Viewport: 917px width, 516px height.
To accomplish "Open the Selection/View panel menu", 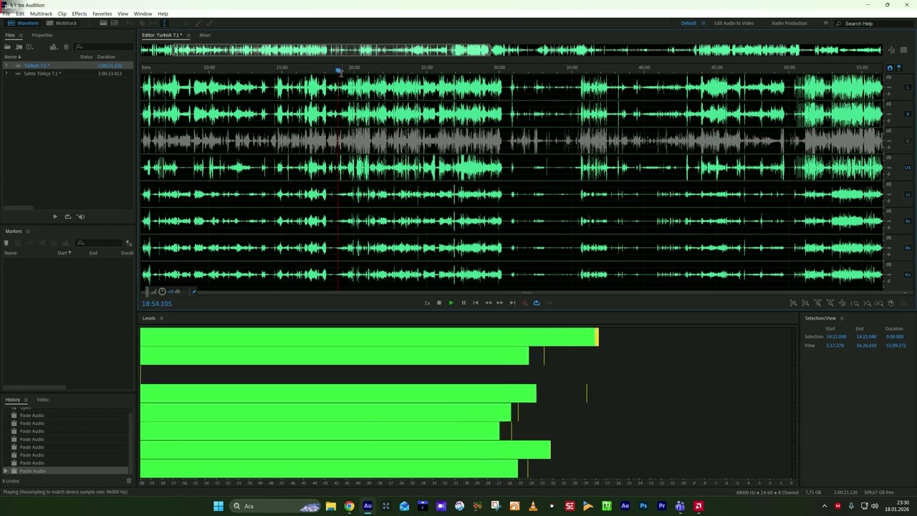I will pos(842,318).
